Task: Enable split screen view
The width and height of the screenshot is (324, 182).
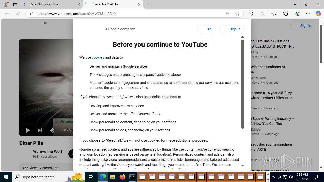Action: (x=263, y=14)
